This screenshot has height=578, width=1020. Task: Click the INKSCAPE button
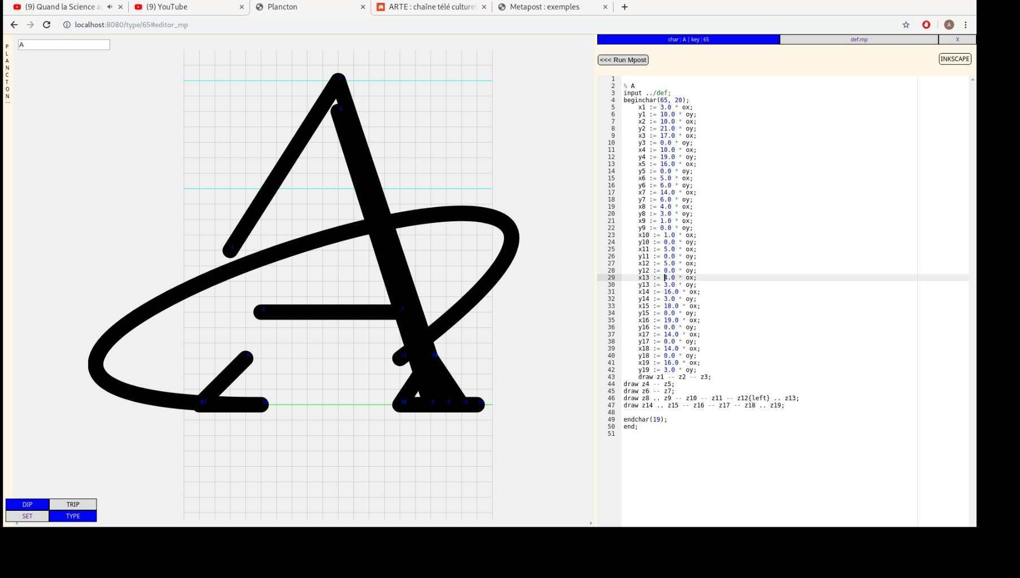955,59
